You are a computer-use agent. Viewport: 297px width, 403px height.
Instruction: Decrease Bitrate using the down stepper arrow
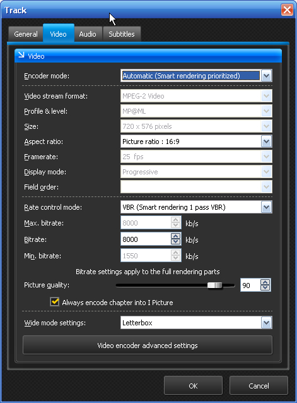176,242
